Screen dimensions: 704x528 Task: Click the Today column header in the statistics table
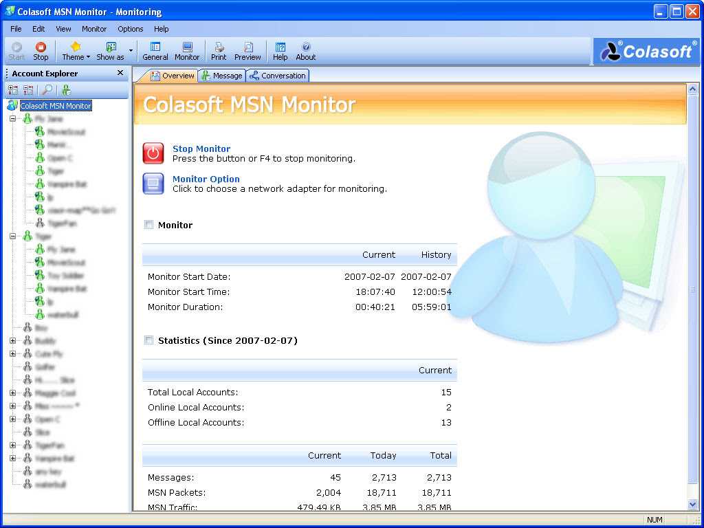pyautogui.click(x=383, y=455)
